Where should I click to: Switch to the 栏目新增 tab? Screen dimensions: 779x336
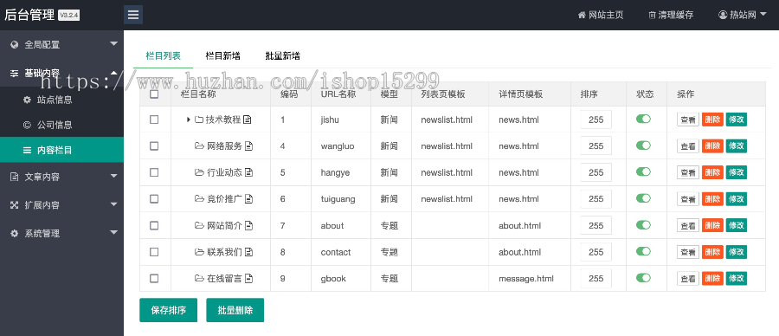click(x=223, y=55)
